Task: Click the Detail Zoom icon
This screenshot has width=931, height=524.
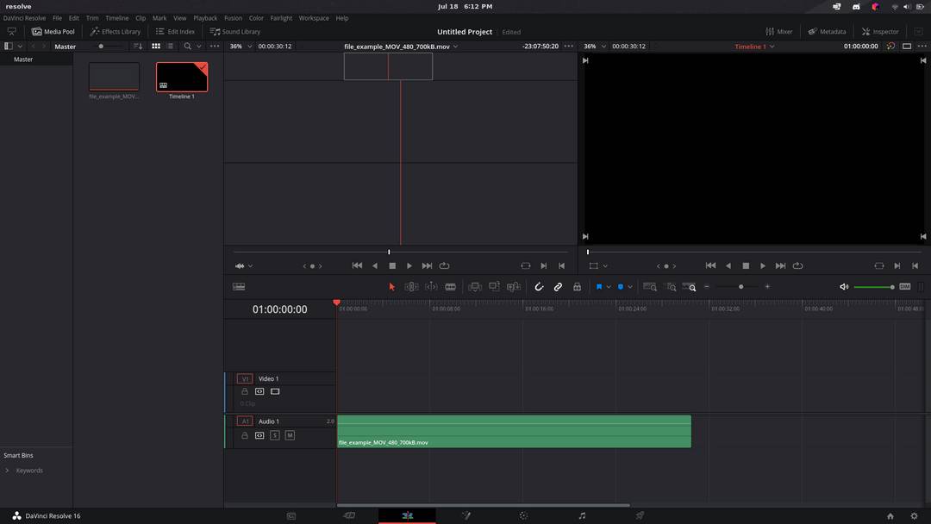Action: click(671, 287)
